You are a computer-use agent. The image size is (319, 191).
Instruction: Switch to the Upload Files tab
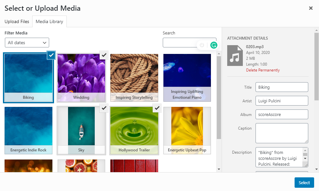click(17, 22)
